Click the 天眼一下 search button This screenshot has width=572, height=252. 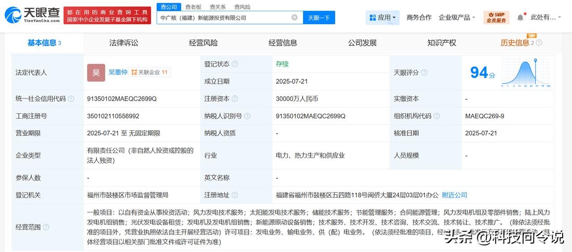coord(319,17)
